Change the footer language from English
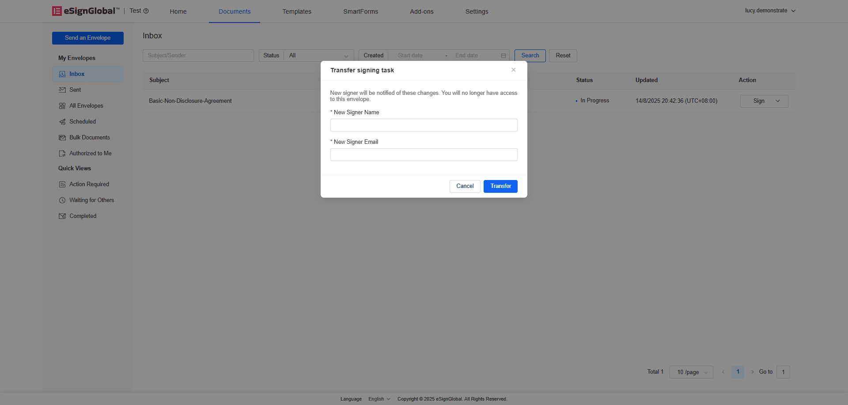 [x=379, y=399]
